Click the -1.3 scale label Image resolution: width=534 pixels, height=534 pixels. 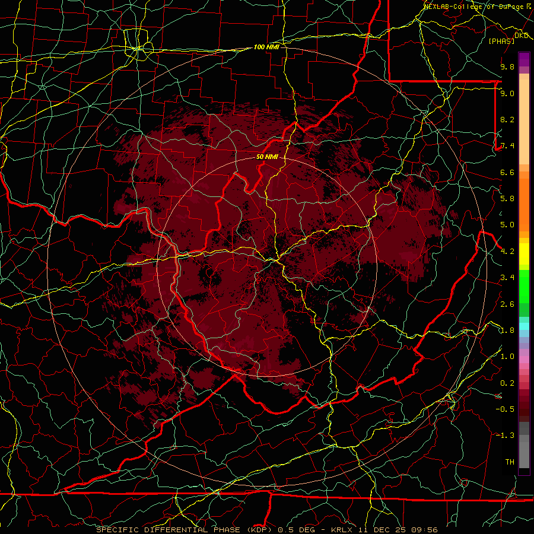505,436
